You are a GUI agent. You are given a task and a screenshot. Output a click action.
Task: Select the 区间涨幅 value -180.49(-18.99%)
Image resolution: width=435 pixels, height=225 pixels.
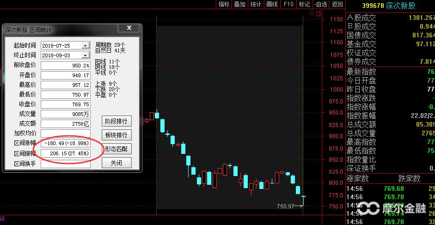coord(66,143)
